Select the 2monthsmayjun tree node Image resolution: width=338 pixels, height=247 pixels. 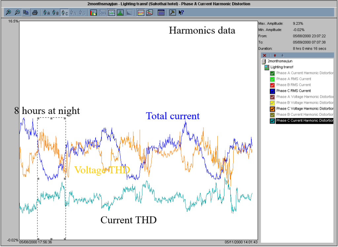coord(280,61)
